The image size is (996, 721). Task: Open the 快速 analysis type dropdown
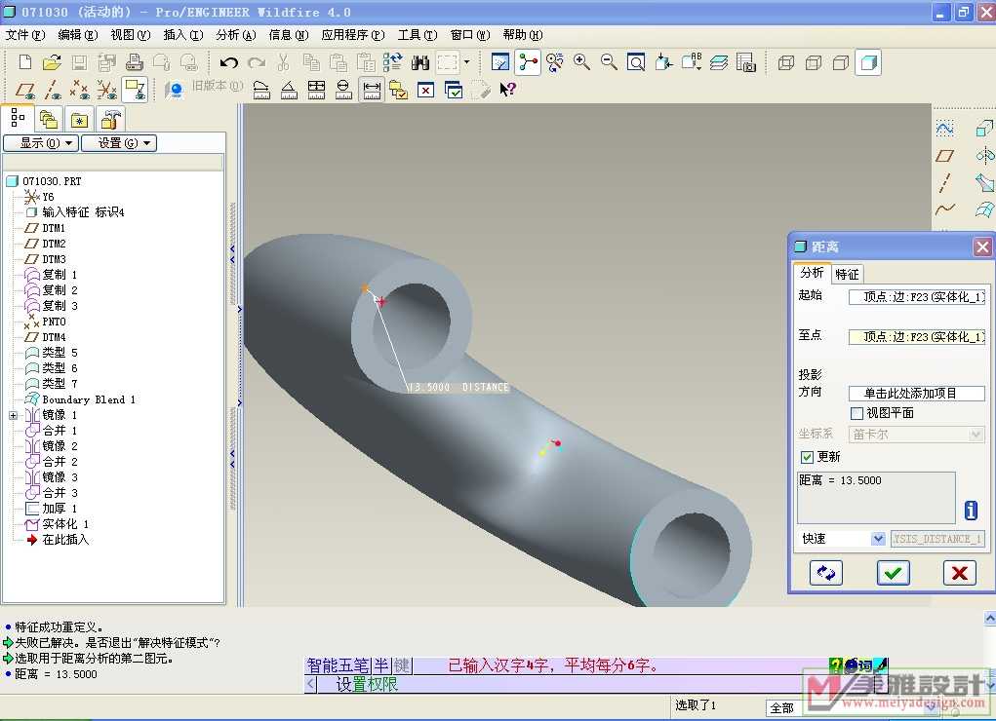coord(878,539)
